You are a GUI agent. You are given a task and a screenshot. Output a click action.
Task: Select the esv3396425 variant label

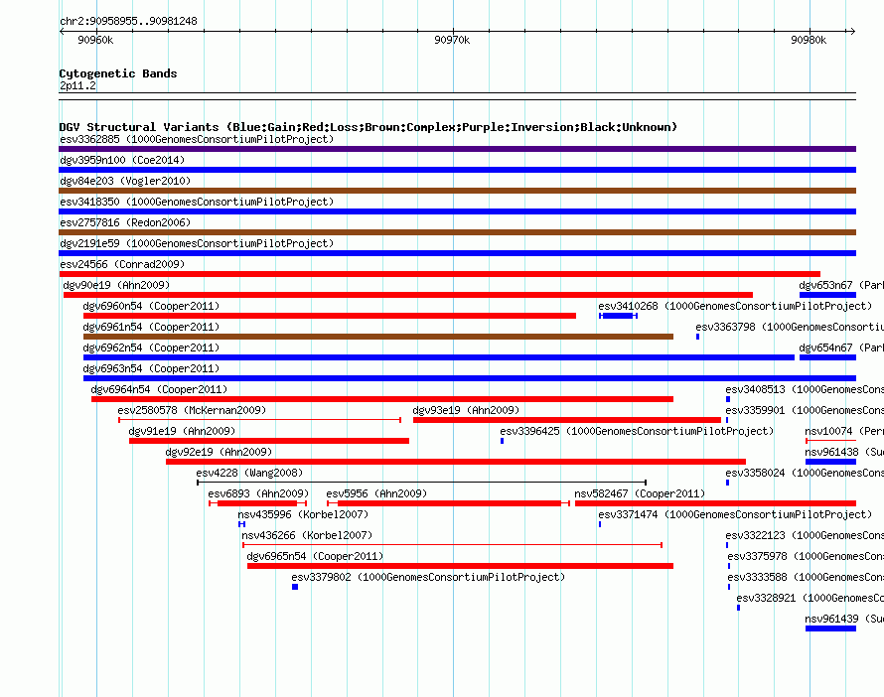tap(637, 431)
